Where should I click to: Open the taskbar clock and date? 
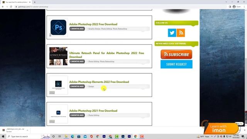tap(236, 136)
